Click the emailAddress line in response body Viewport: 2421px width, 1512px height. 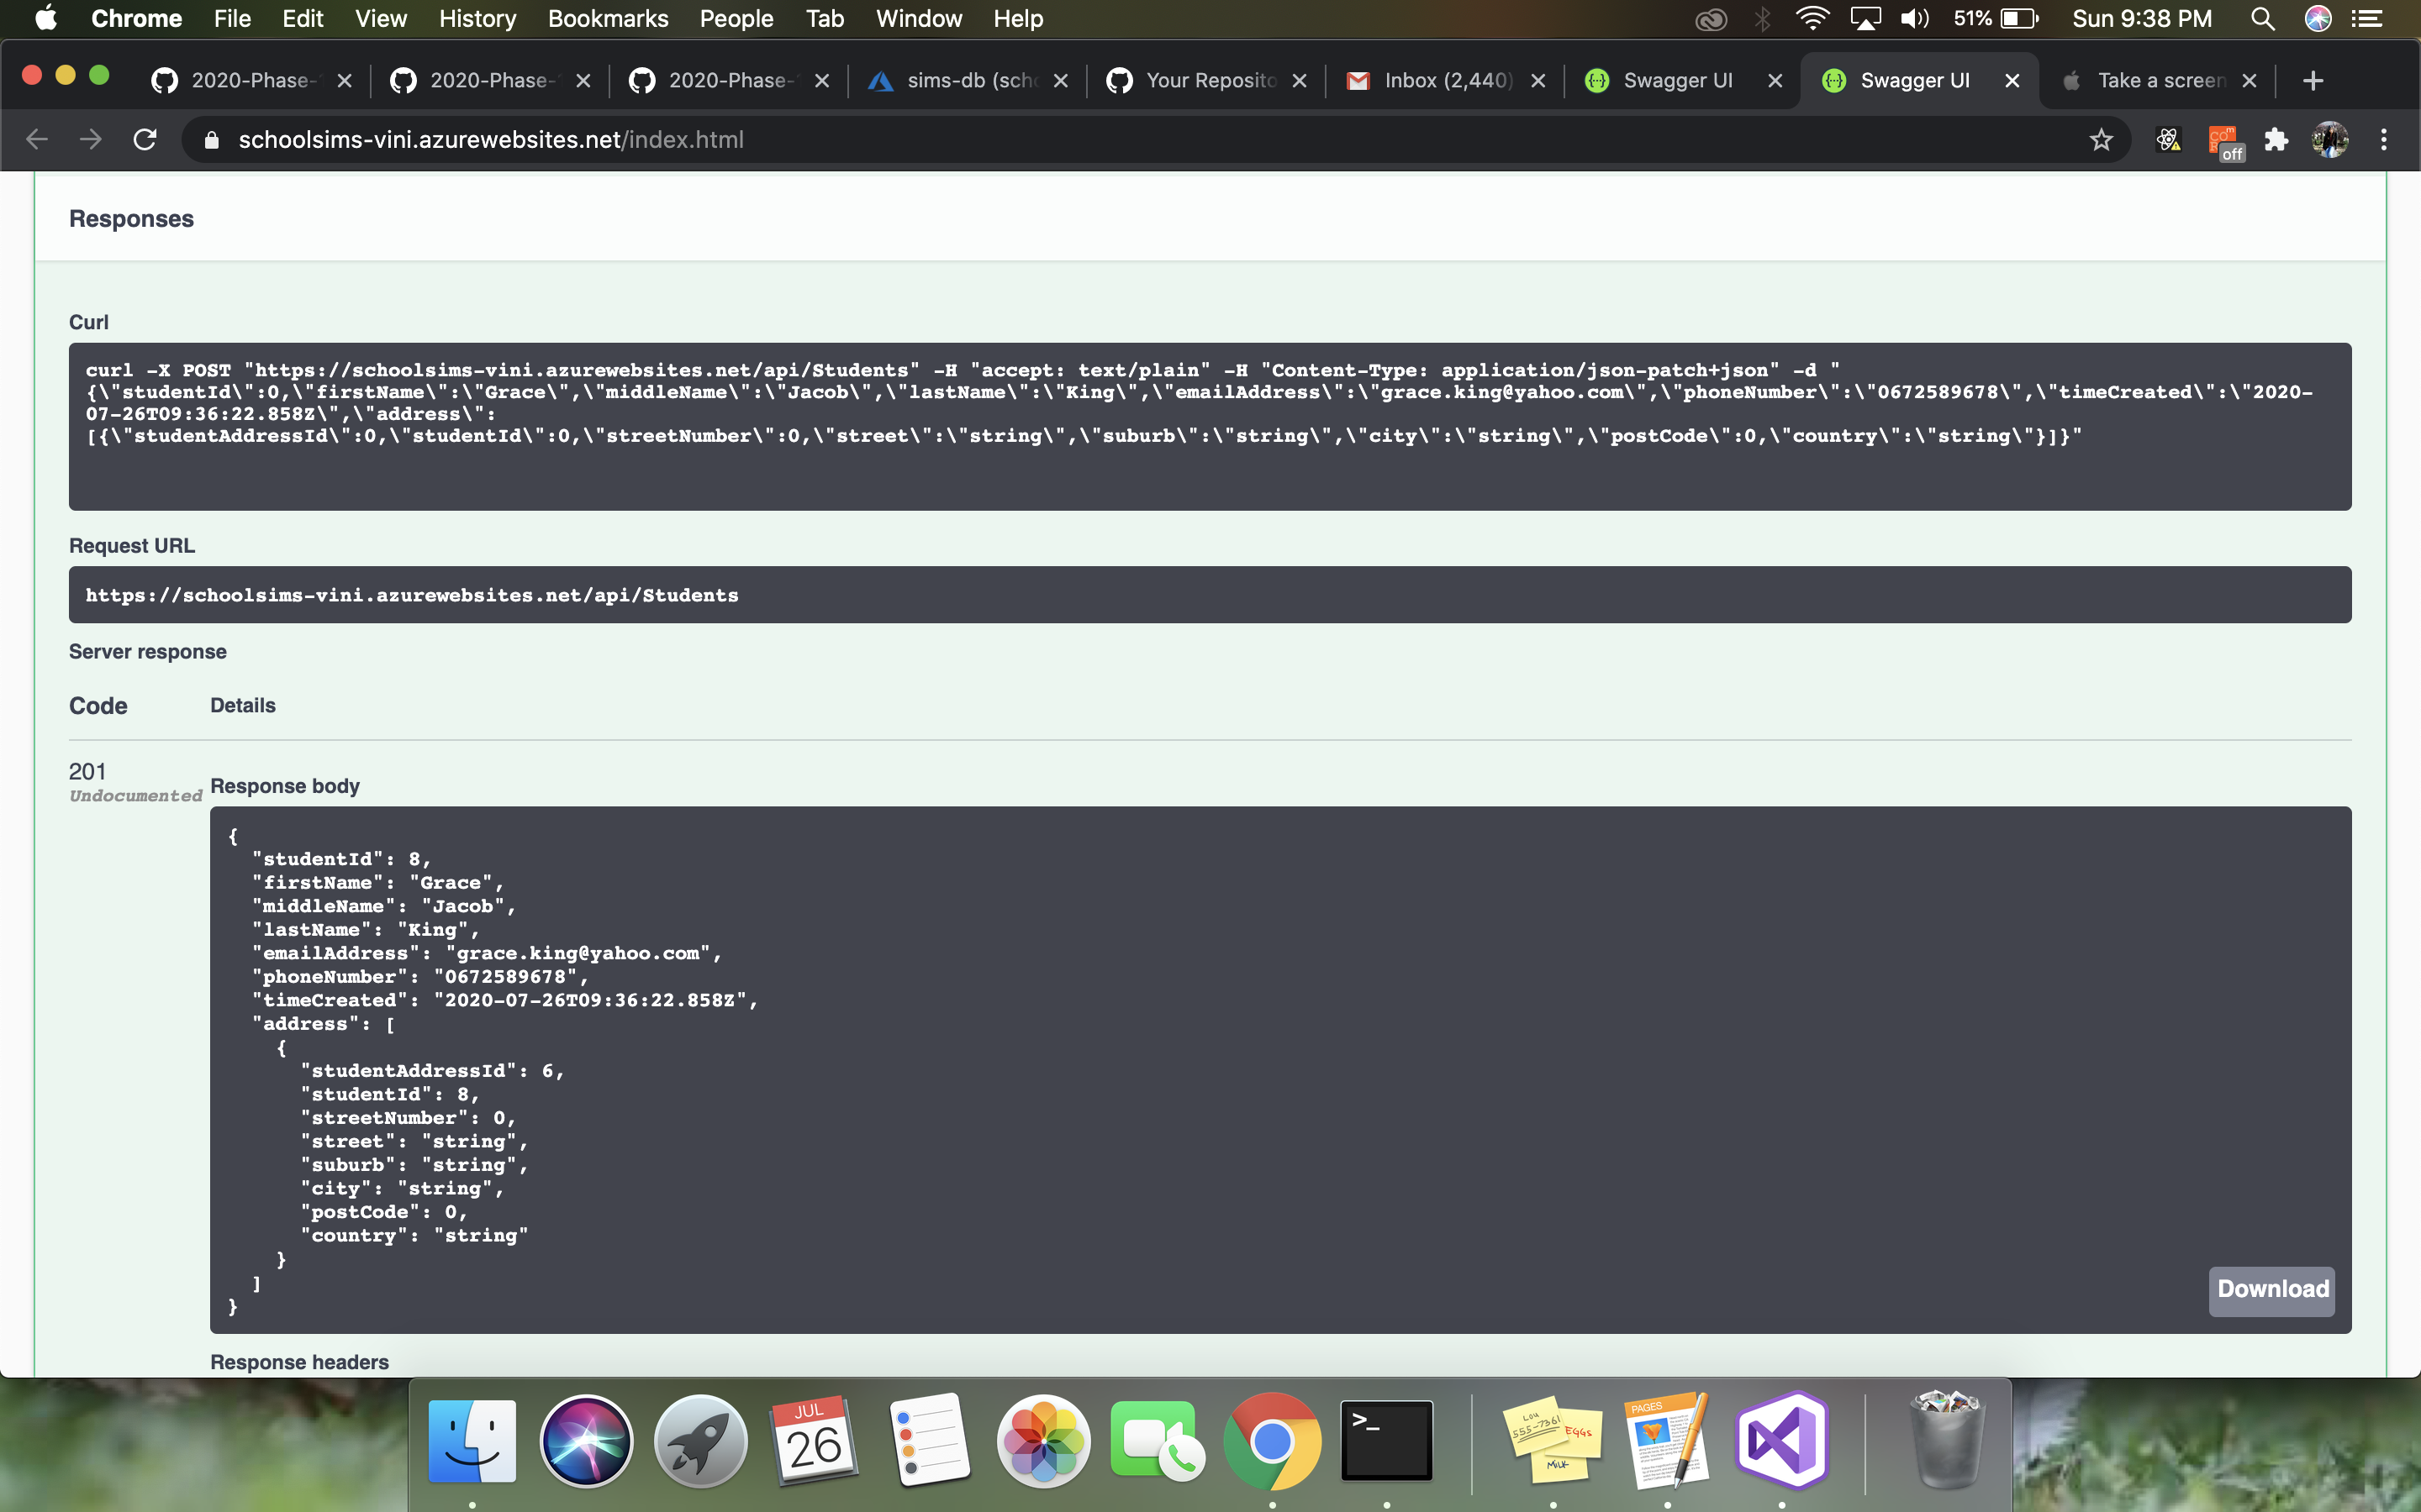[x=488, y=953]
